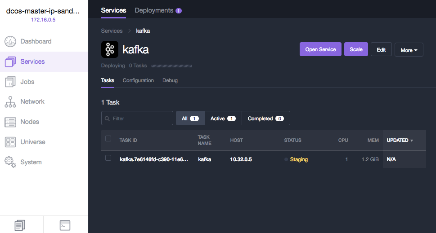Image resolution: width=436 pixels, height=233 pixels.
Task: Go to Dashboard in sidebar
Action: click(x=36, y=41)
